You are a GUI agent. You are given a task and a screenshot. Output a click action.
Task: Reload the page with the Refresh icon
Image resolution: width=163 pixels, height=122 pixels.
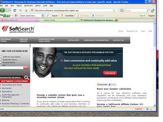click(x=15, y=10)
